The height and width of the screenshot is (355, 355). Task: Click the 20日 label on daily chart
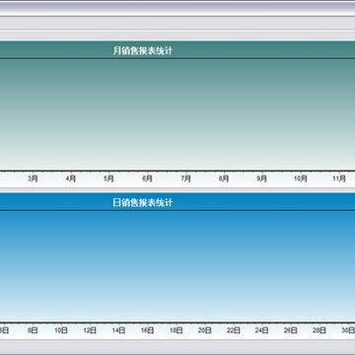[204, 330]
